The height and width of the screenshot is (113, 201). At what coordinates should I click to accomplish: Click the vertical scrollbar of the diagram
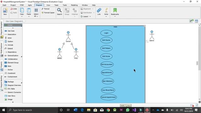click(x=199, y=49)
